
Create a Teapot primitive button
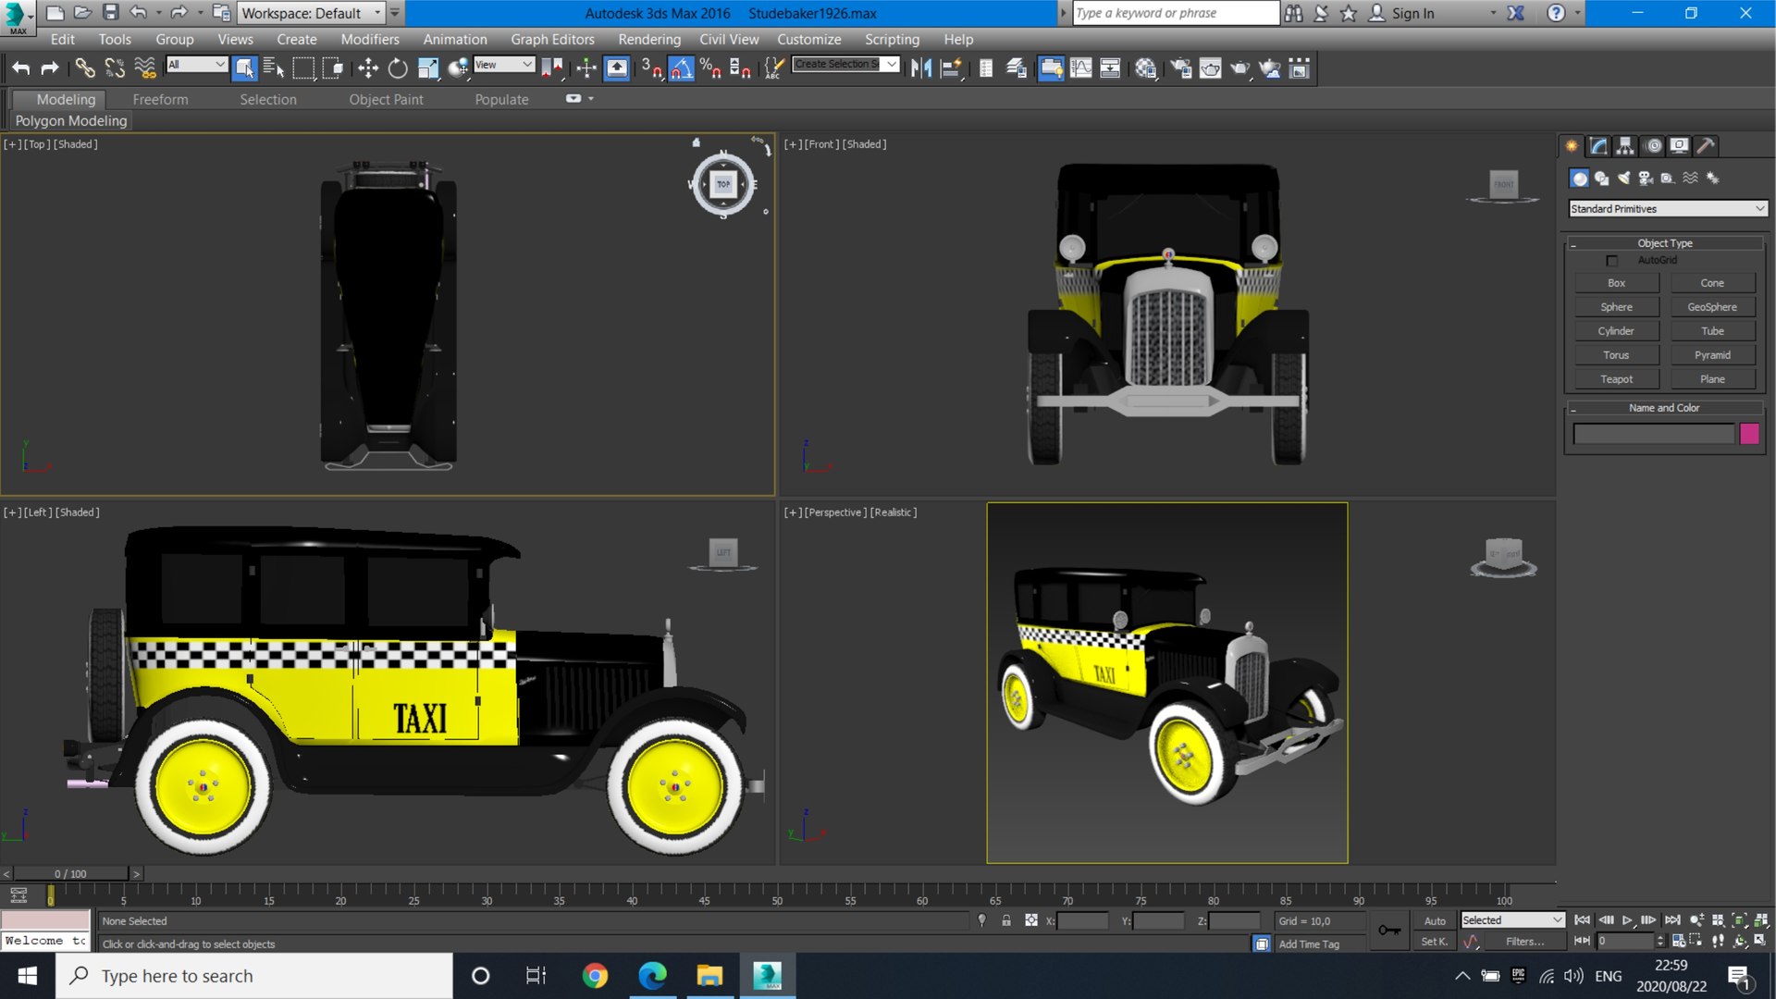[1616, 379]
